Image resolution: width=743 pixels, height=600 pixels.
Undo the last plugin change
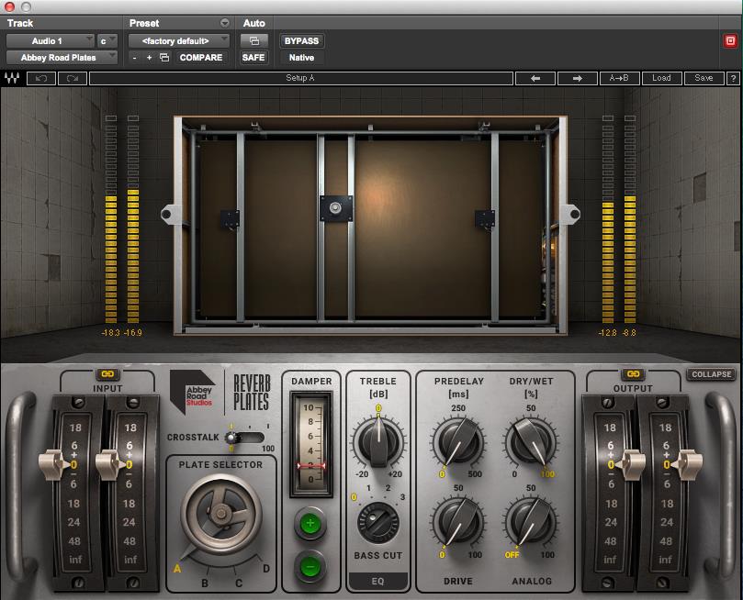(41, 78)
